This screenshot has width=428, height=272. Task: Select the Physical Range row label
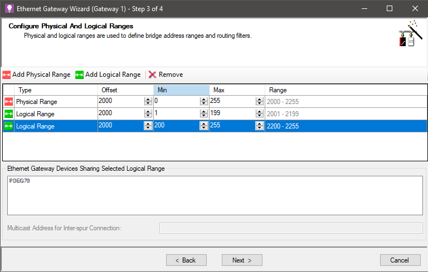37,102
